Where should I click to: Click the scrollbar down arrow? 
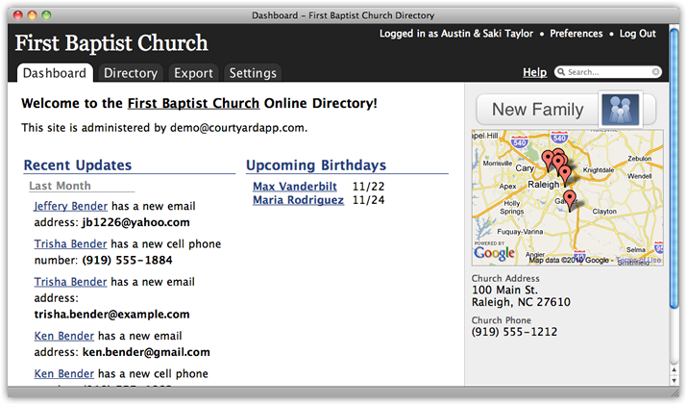(x=675, y=381)
